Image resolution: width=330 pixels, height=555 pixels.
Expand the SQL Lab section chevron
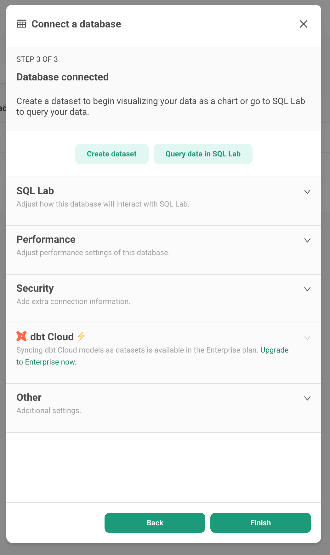(x=307, y=192)
